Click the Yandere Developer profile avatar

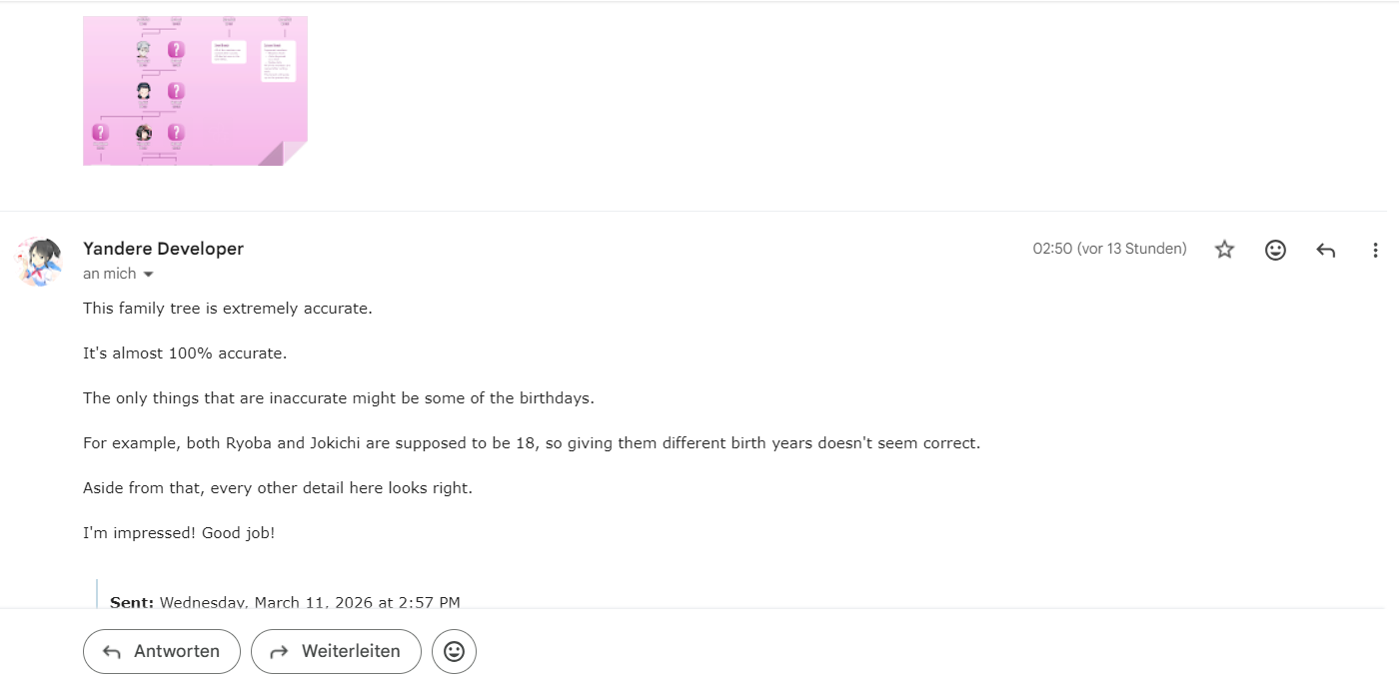pyautogui.click(x=39, y=262)
